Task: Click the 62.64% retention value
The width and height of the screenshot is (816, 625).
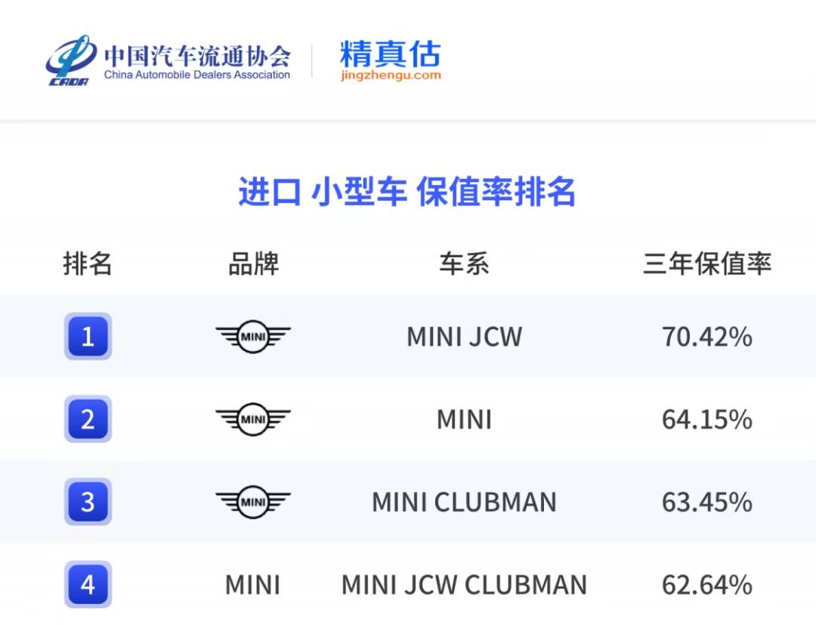Action: pos(707,585)
